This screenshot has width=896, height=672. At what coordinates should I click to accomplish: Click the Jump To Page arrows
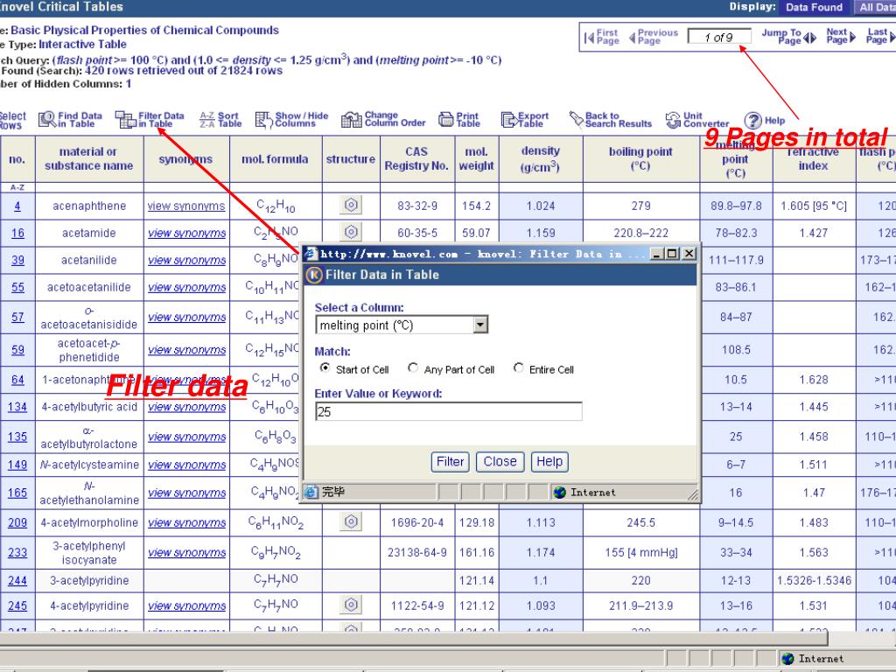tap(809, 38)
